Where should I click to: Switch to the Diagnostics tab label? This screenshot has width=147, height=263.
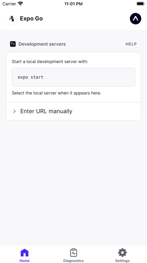pyautogui.click(x=73, y=261)
